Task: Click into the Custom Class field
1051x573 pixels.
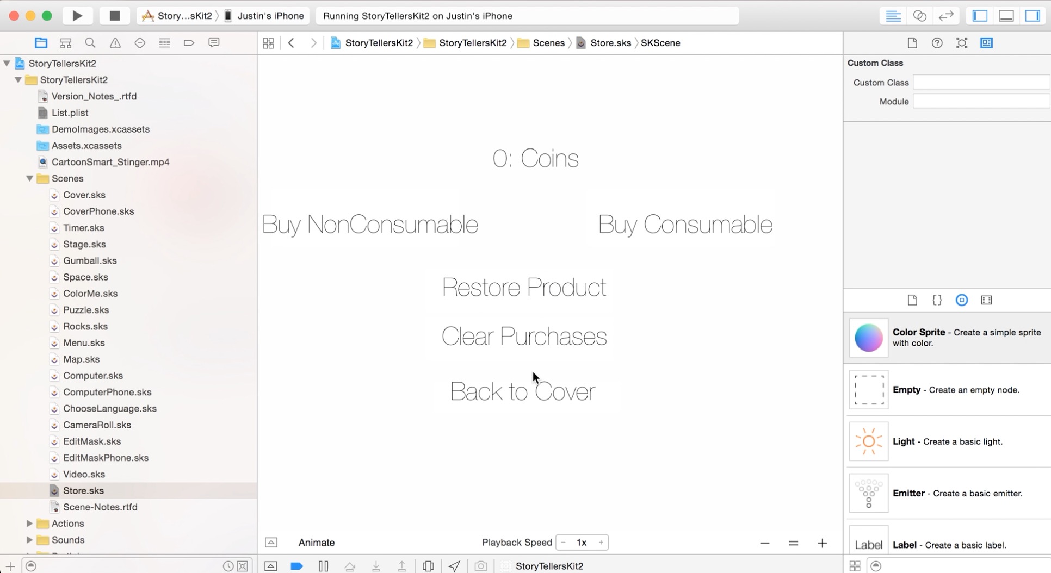Action: (980, 83)
